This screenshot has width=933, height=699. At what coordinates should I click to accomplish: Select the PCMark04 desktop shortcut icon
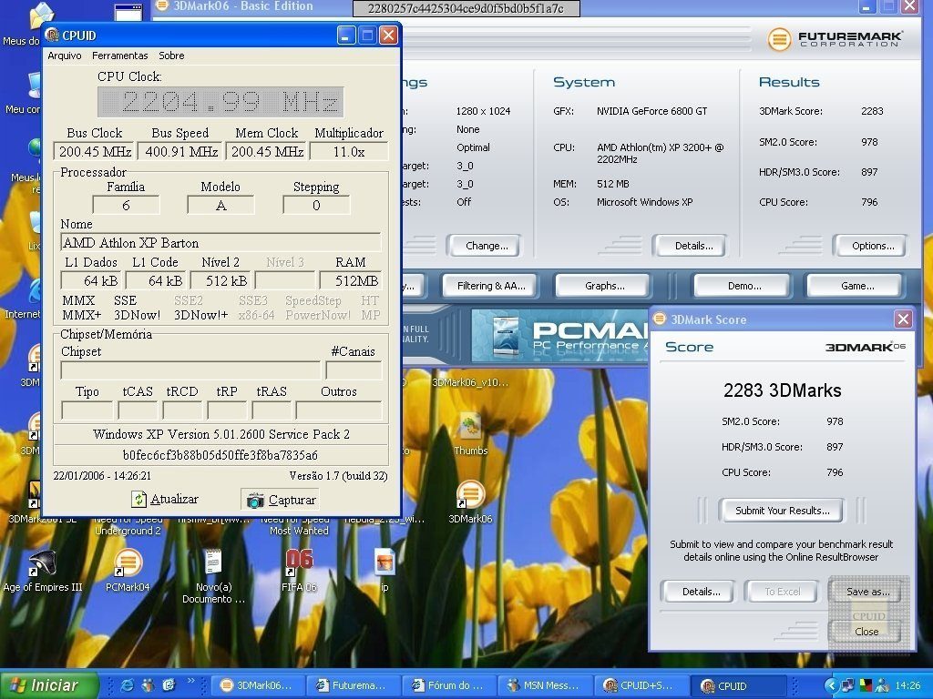point(128,571)
